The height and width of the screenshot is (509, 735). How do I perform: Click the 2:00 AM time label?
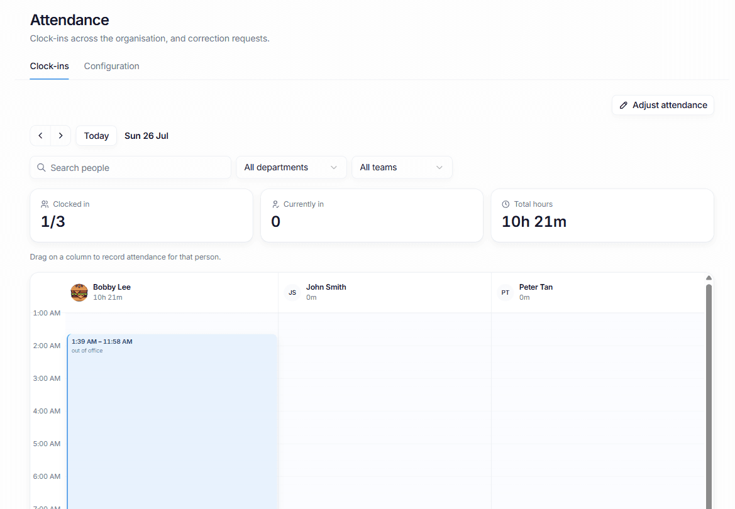click(47, 346)
